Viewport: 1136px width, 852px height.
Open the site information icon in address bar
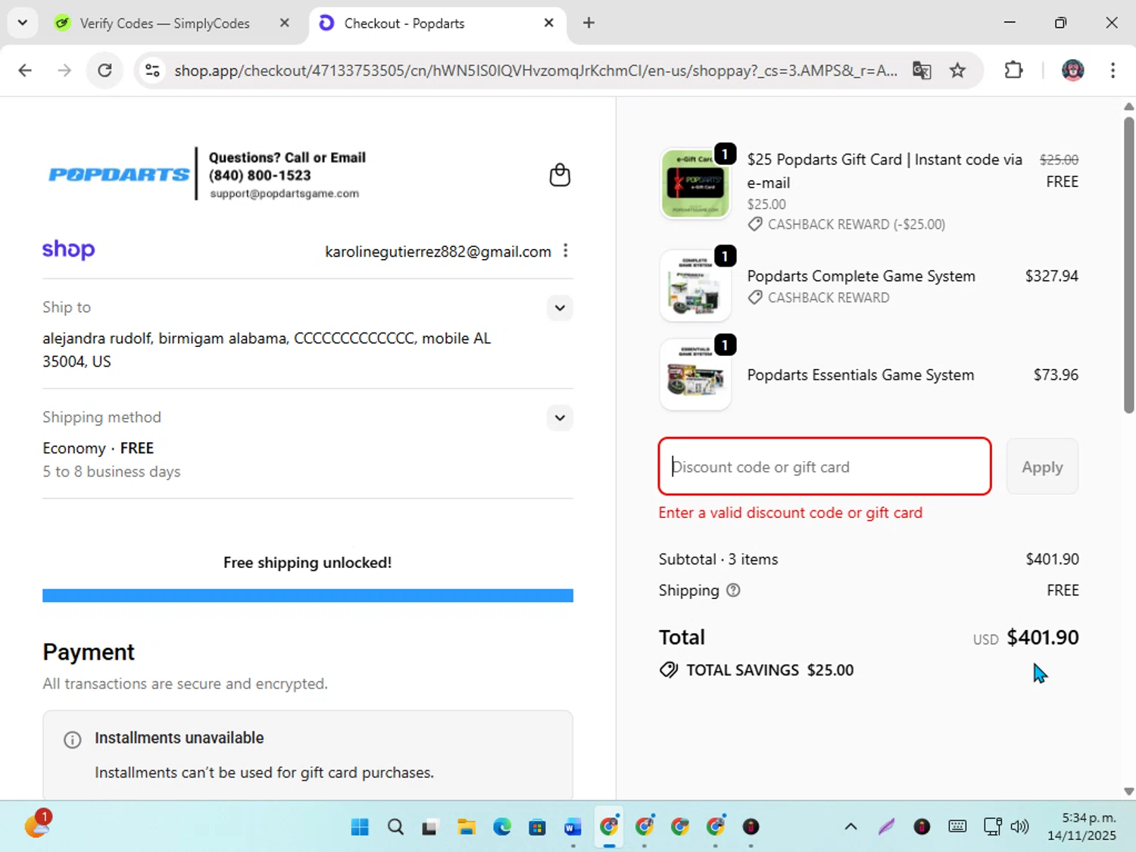click(x=152, y=70)
